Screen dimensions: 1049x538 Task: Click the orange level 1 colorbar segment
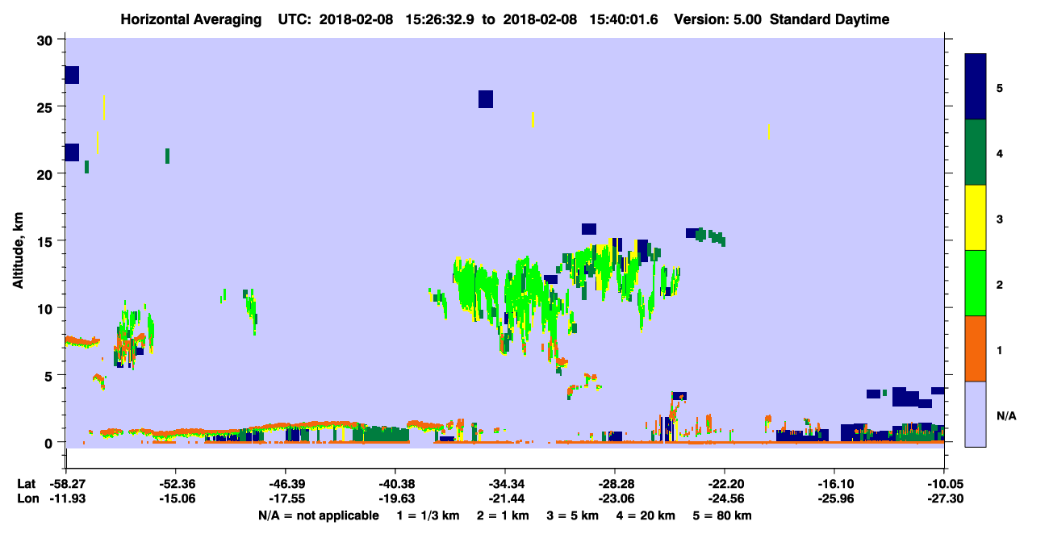click(x=976, y=348)
